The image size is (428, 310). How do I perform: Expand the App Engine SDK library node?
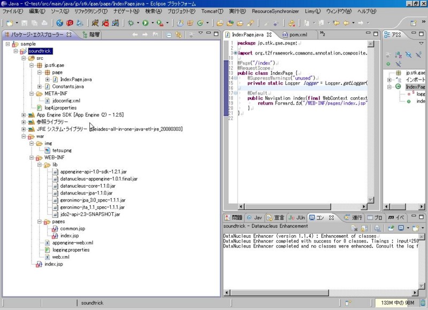[24, 115]
